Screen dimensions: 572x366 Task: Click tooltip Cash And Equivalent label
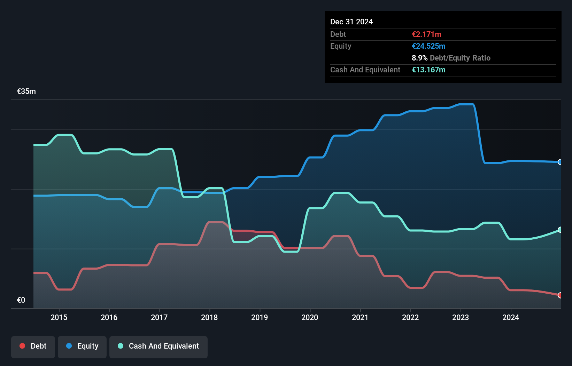365,70
